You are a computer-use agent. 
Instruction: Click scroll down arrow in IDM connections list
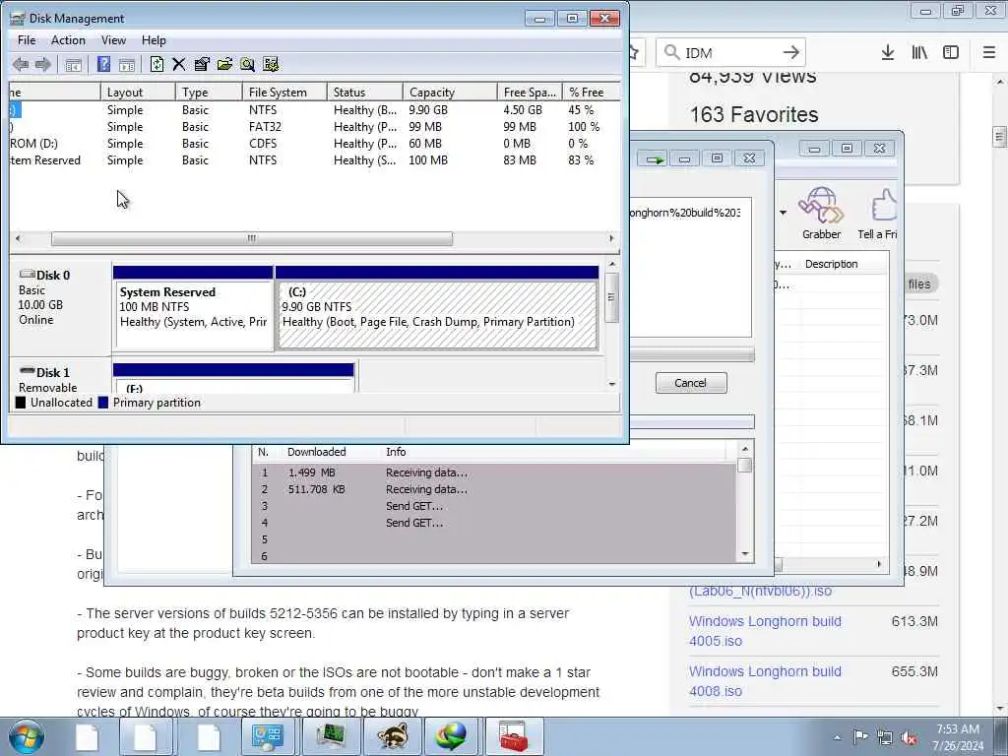tap(745, 554)
